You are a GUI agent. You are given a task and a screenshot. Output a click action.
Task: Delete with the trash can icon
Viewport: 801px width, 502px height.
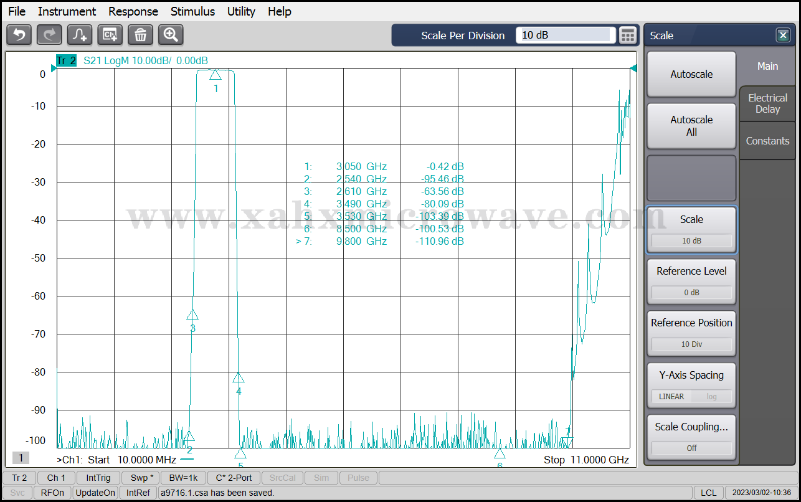coord(140,35)
